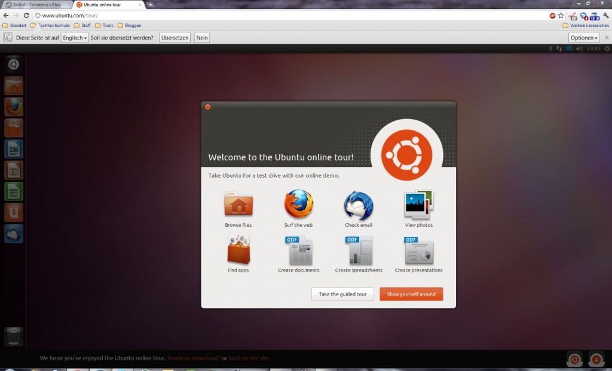Dismiss the translate bar with X
The image size is (612, 371).
click(x=607, y=38)
